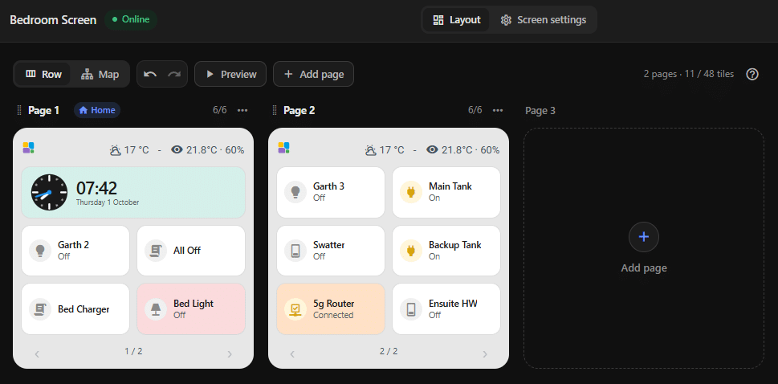
Task: Select the All Off tile
Action: tap(191, 251)
